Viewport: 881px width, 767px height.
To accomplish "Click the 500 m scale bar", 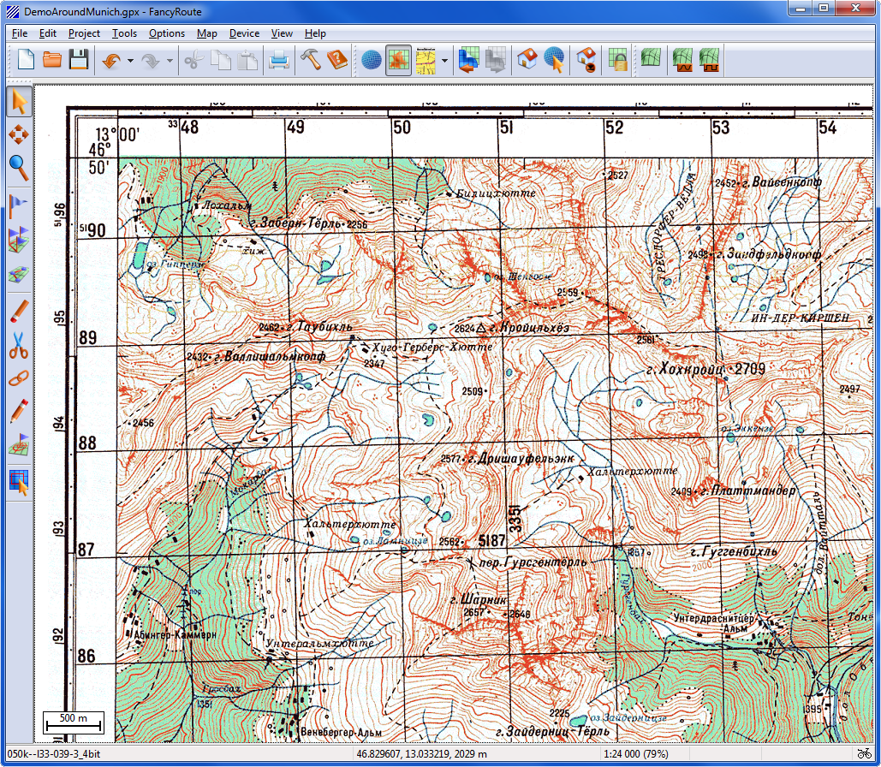I will tap(74, 722).
